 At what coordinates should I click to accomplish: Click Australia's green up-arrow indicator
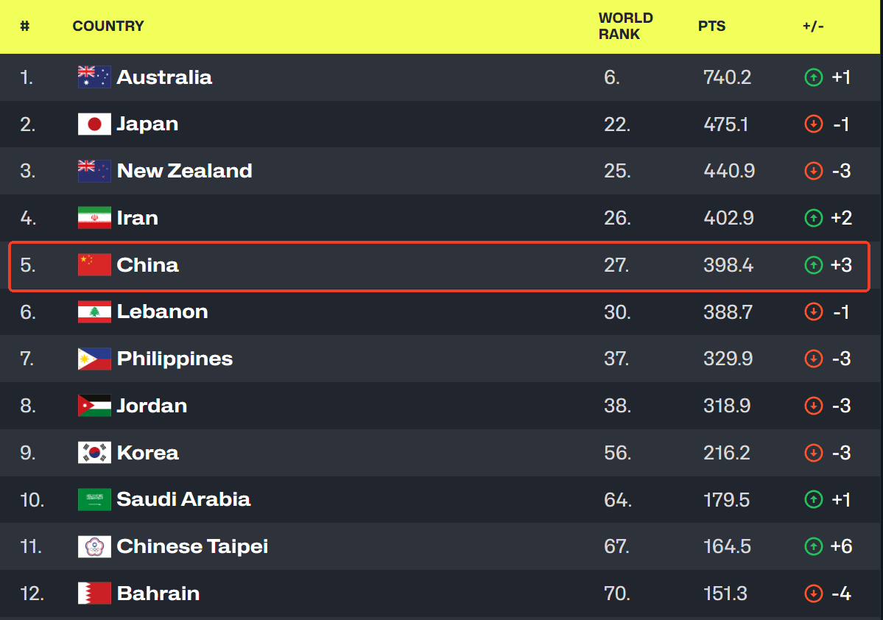(x=813, y=77)
